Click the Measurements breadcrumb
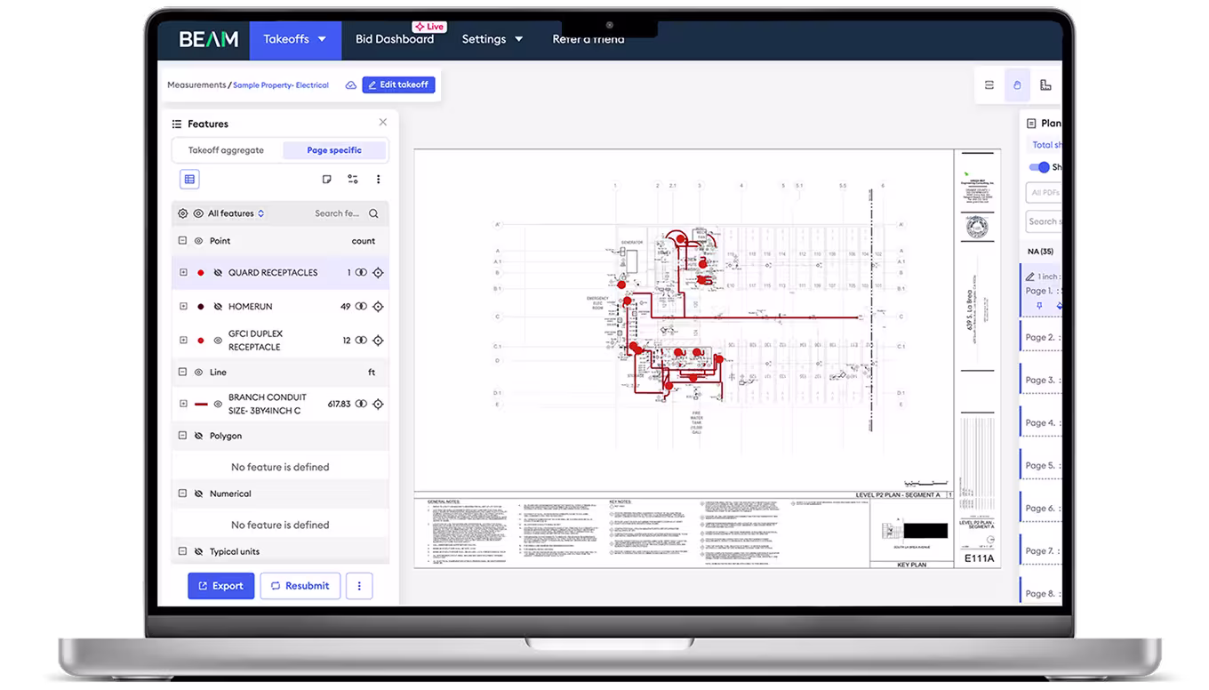1209x690 pixels. click(196, 85)
